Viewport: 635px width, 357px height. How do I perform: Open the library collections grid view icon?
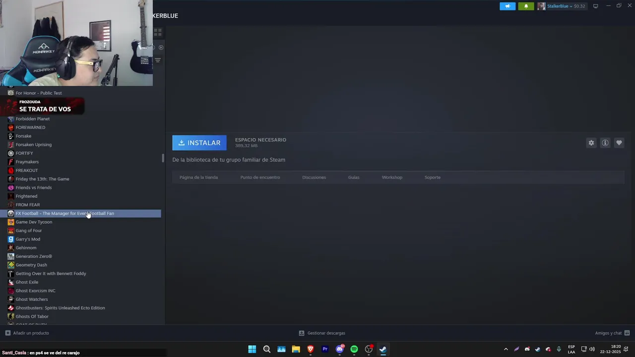tap(158, 32)
